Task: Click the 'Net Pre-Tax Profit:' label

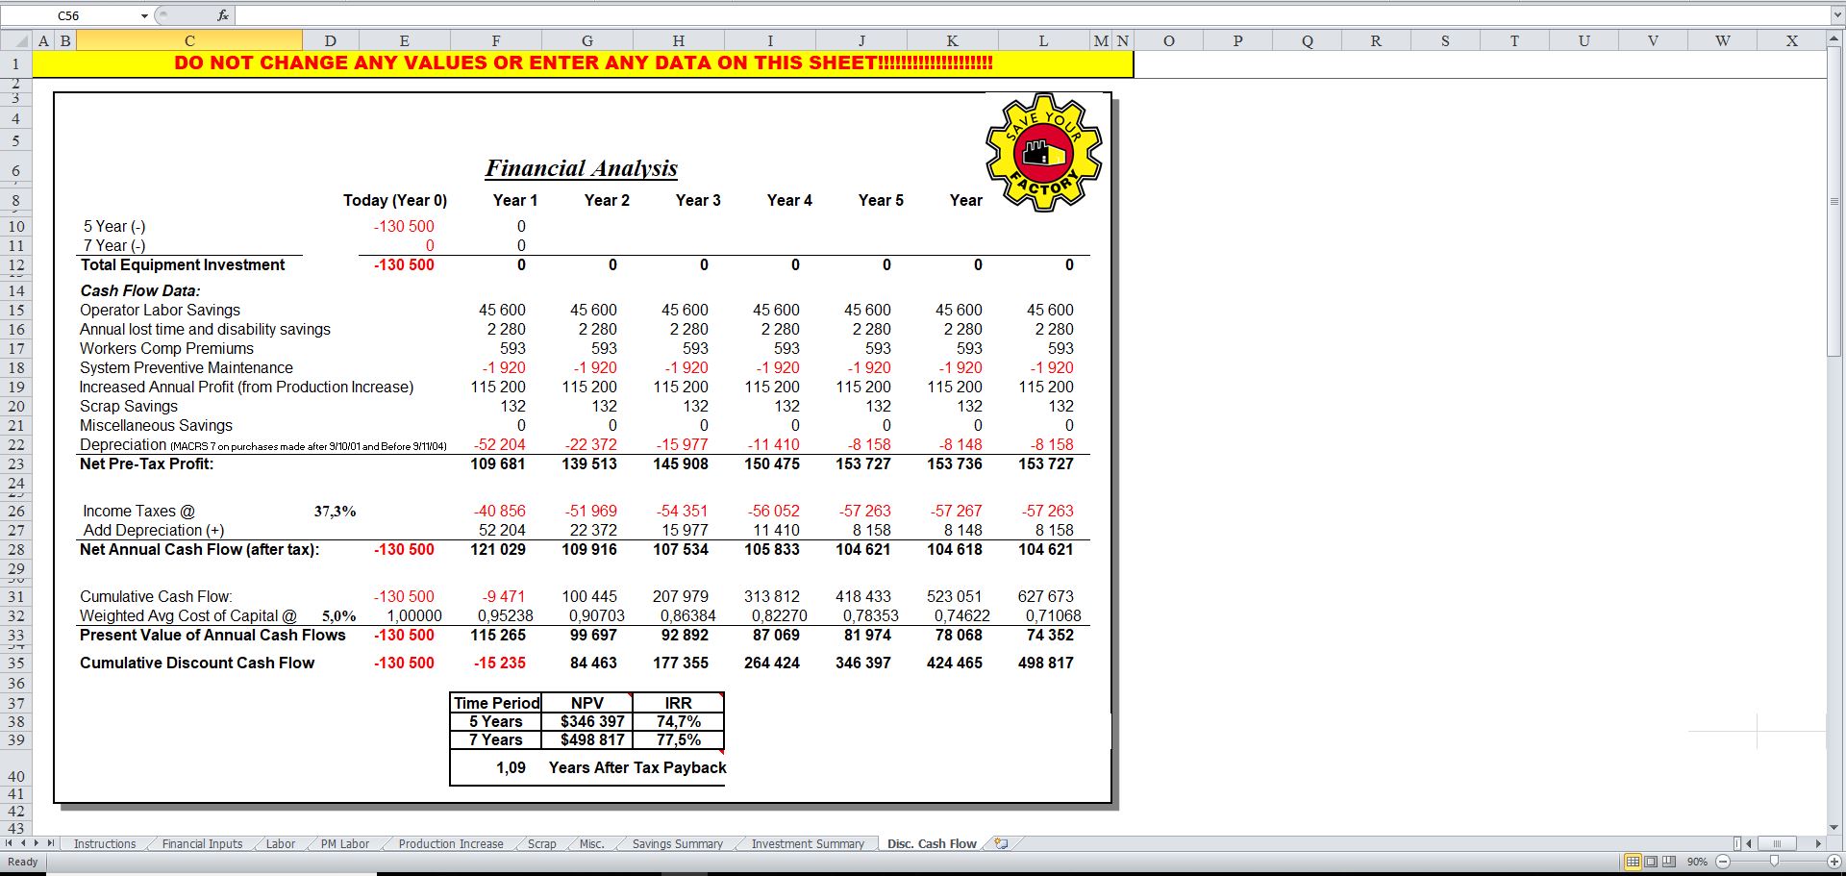Action: coord(146,463)
